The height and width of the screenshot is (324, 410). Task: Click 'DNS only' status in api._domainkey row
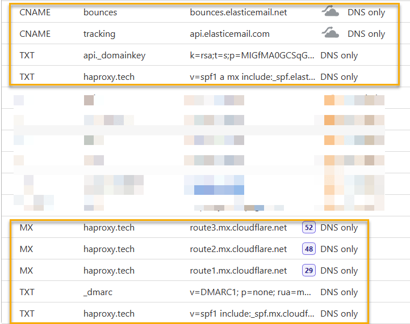click(339, 56)
